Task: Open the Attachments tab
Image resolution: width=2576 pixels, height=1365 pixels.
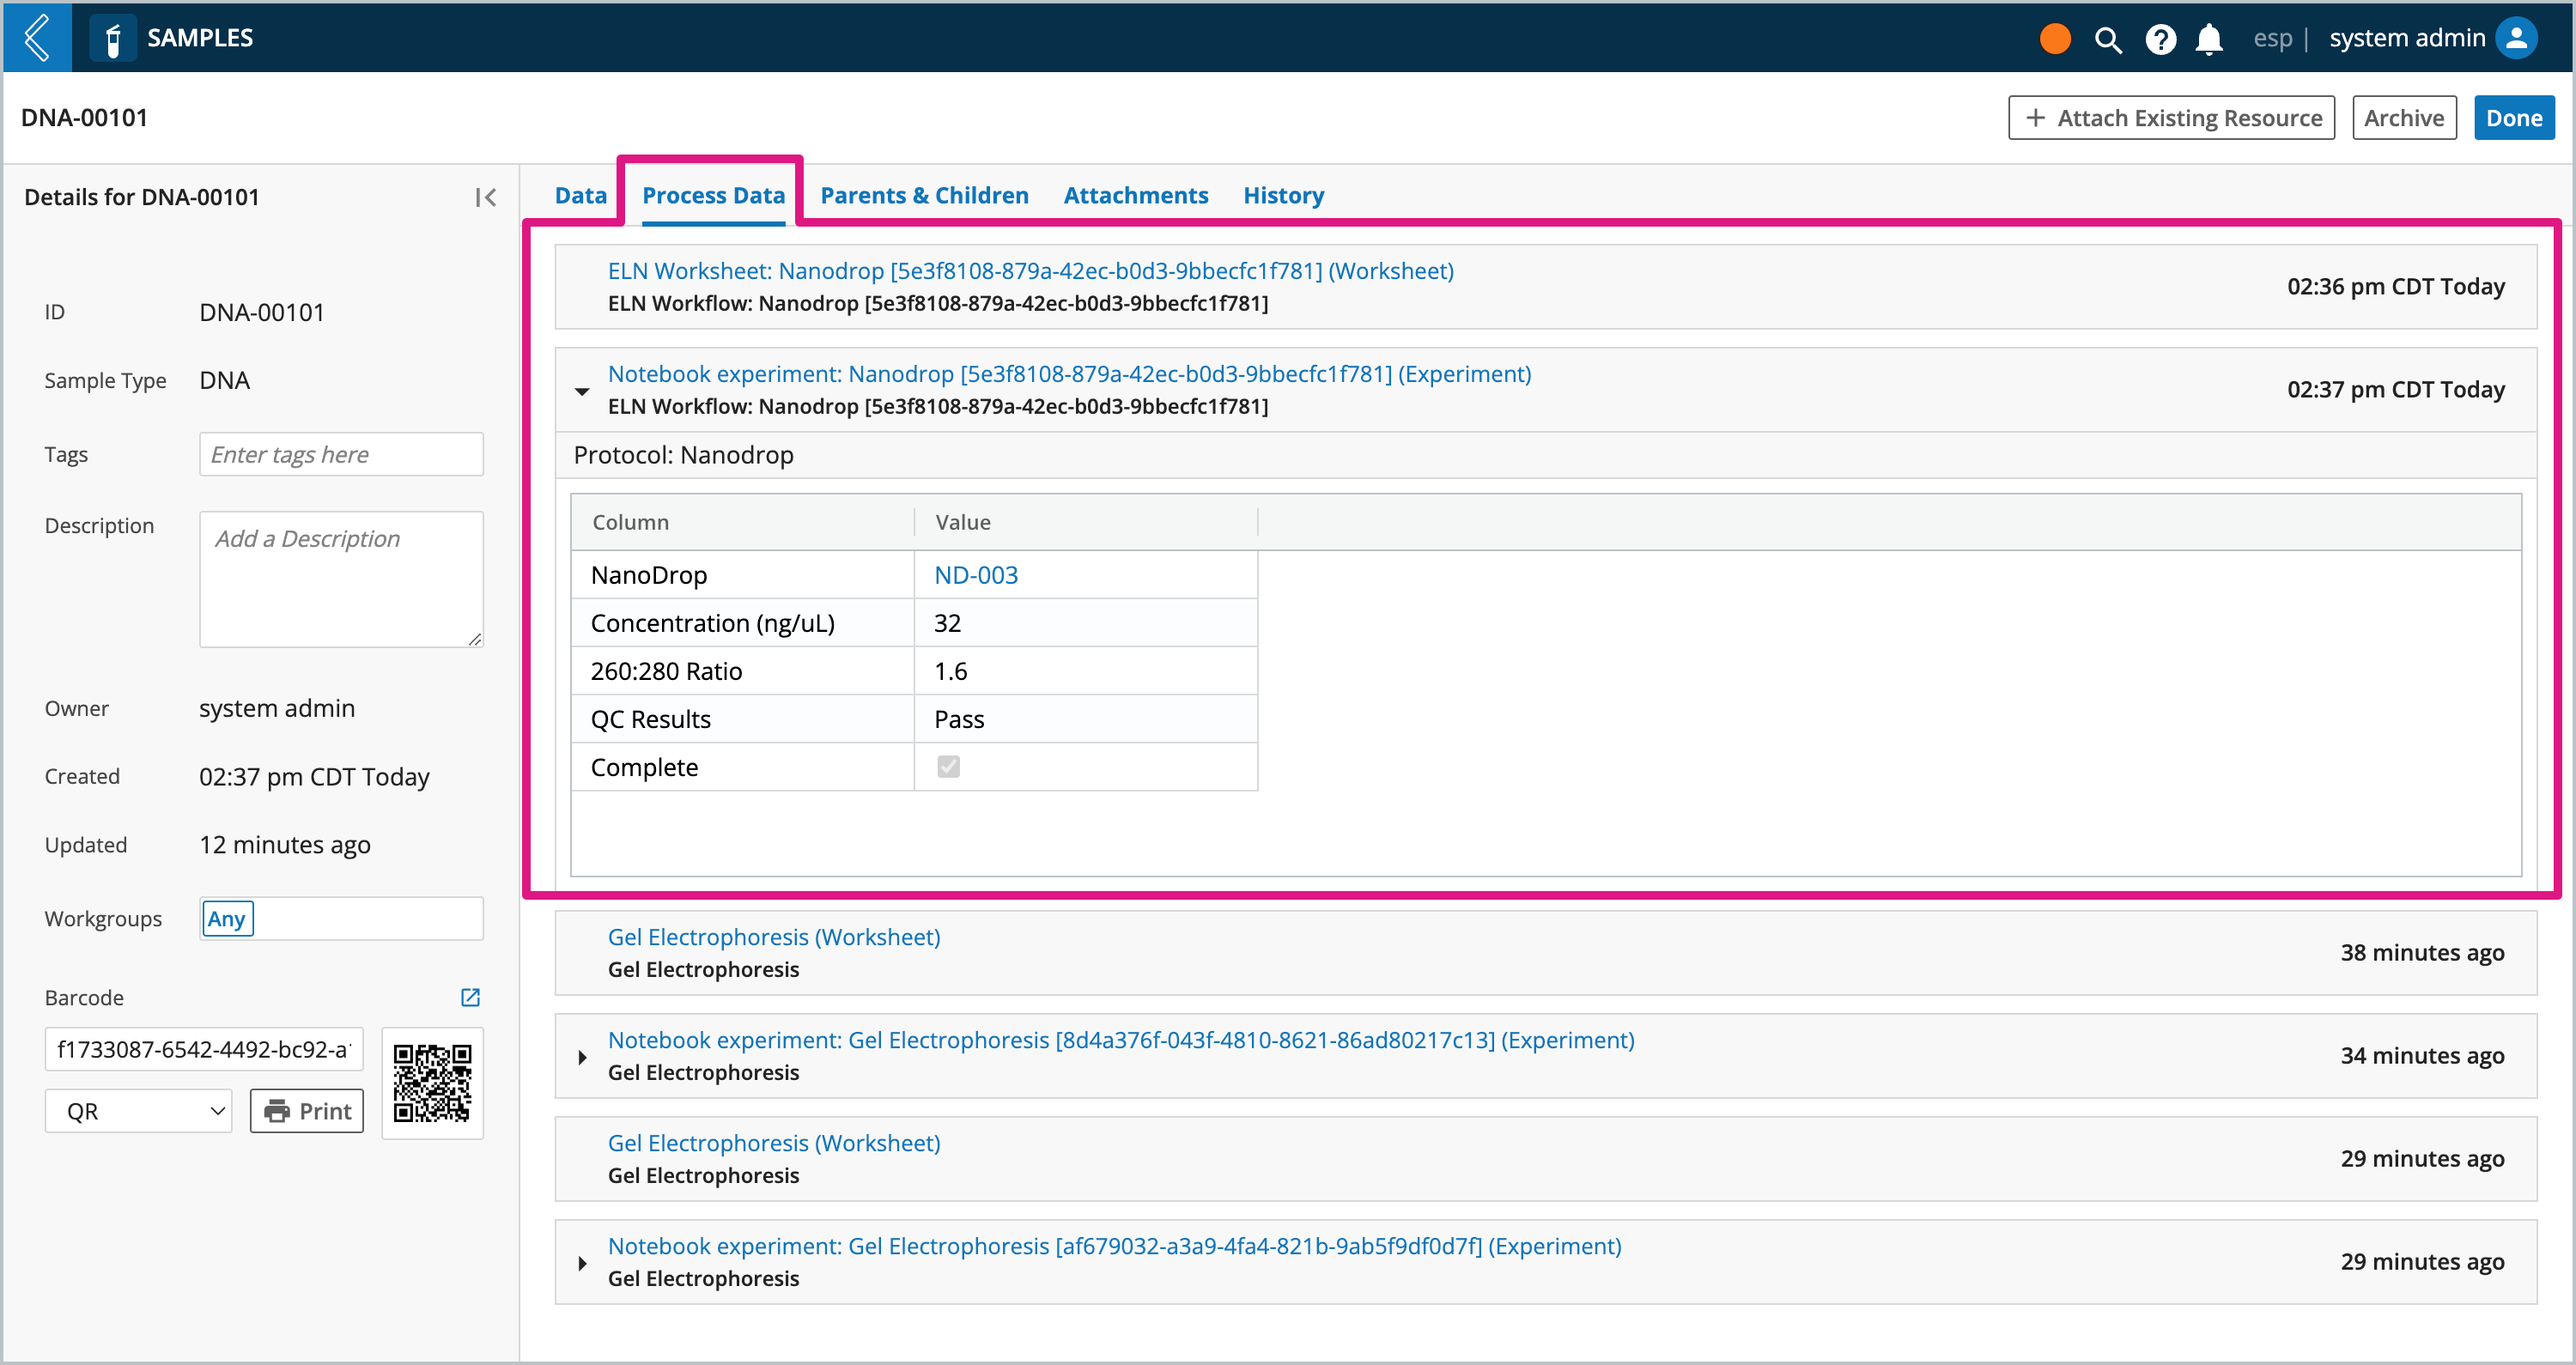Action: [1135, 195]
